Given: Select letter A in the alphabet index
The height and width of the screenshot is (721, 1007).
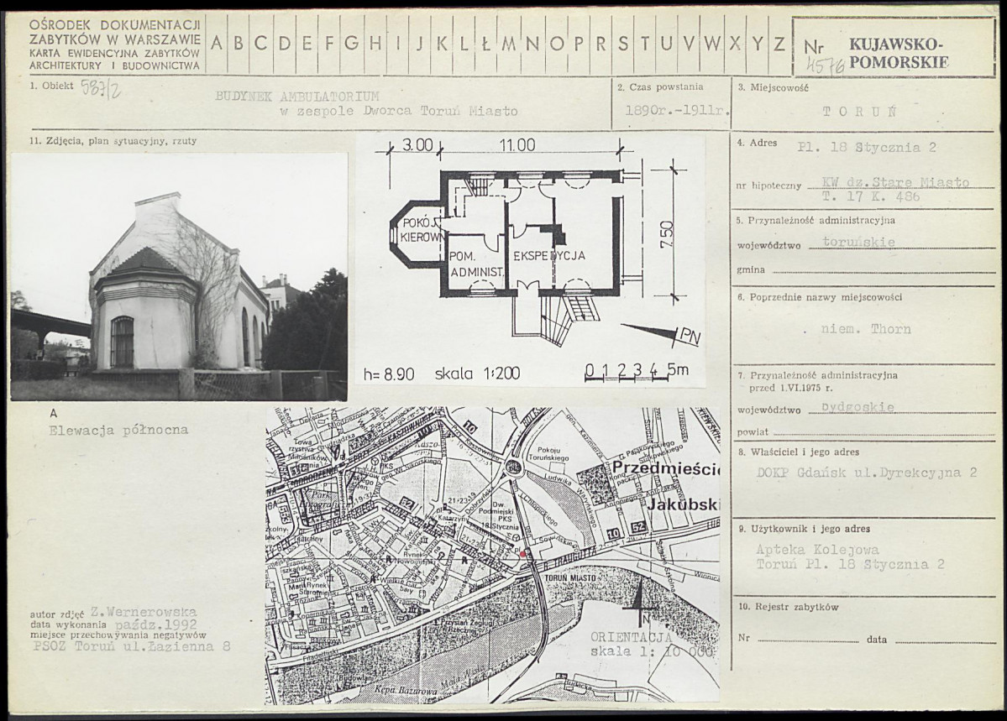Looking at the screenshot, I should [x=217, y=44].
